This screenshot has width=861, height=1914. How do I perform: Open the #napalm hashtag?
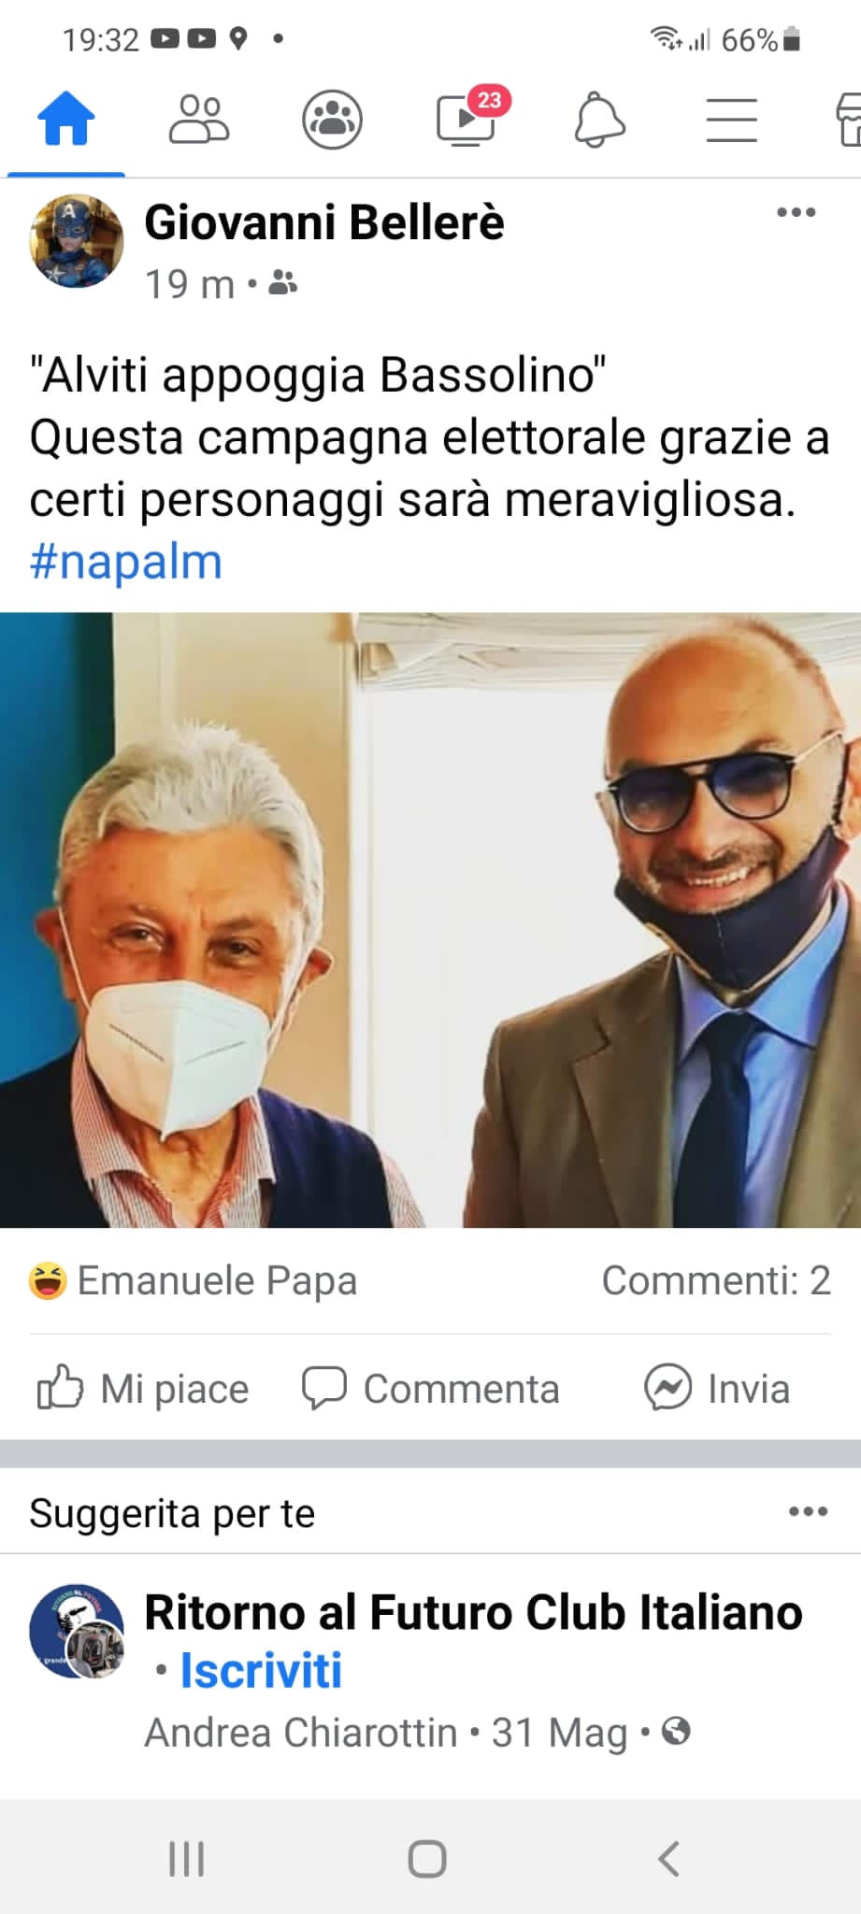pyautogui.click(x=126, y=562)
